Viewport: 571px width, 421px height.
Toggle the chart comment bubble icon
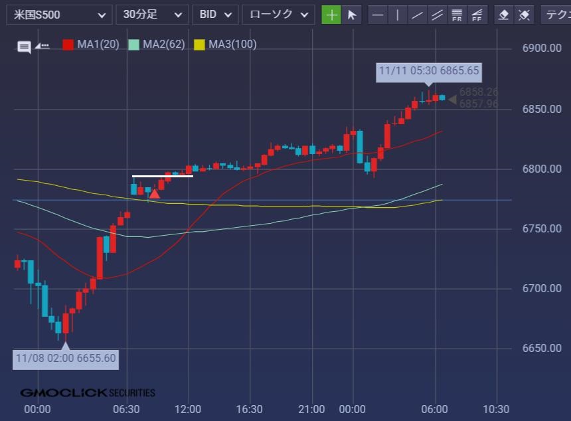pyautogui.click(x=25, y=46)
